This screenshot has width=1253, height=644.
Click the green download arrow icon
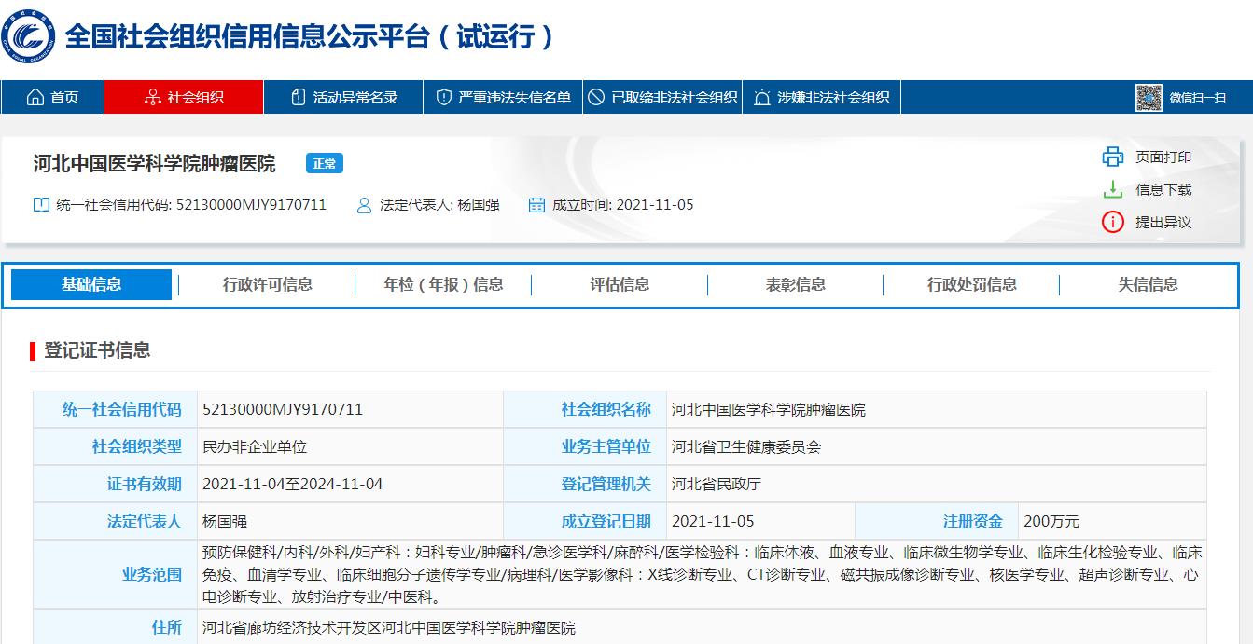[x=1113, y=188]
